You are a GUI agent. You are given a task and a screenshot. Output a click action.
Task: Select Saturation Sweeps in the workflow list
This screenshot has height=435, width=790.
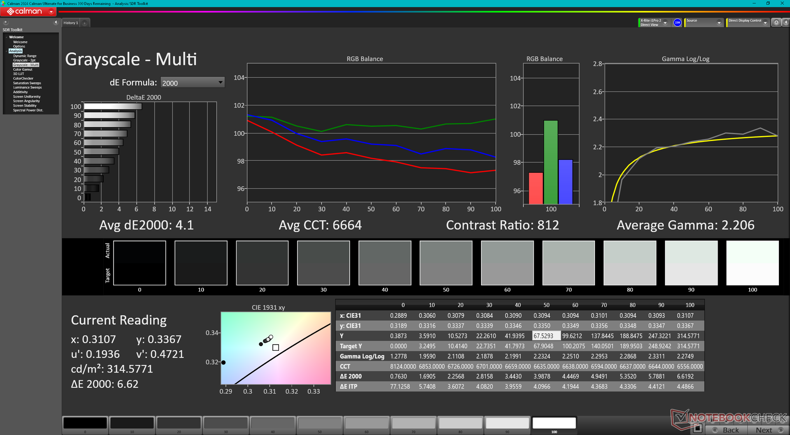coord(27,83)
